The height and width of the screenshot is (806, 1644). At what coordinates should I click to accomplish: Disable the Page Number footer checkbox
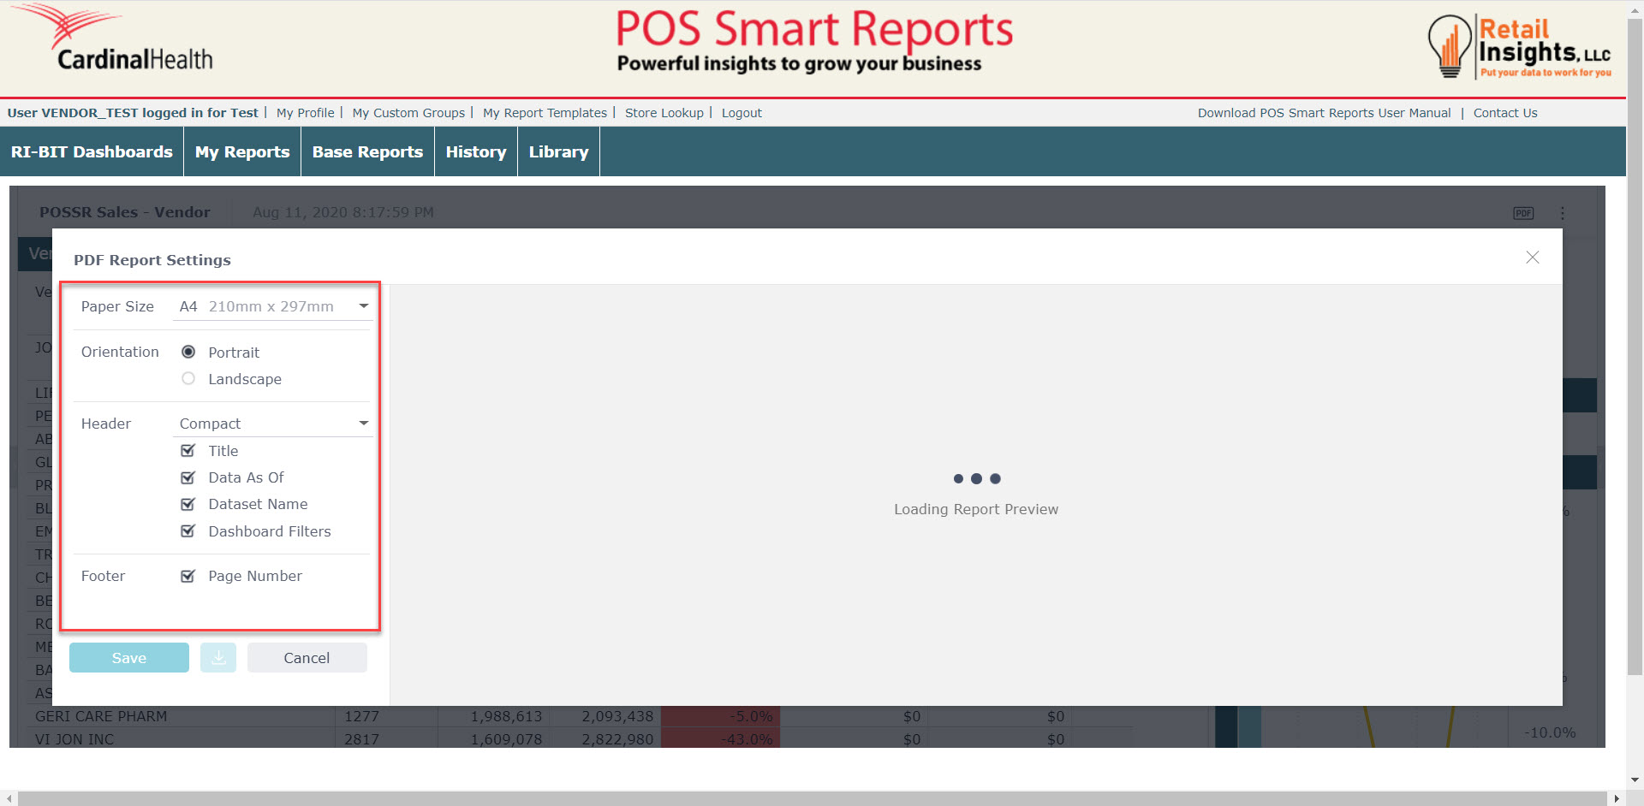[188, 577]
